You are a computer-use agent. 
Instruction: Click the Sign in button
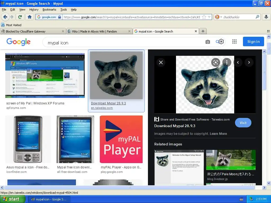(253, 41)
